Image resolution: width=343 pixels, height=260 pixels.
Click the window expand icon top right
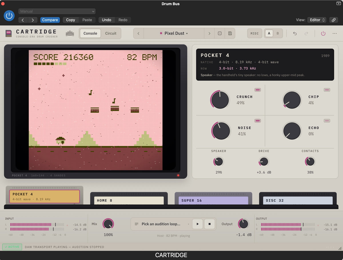338,3
